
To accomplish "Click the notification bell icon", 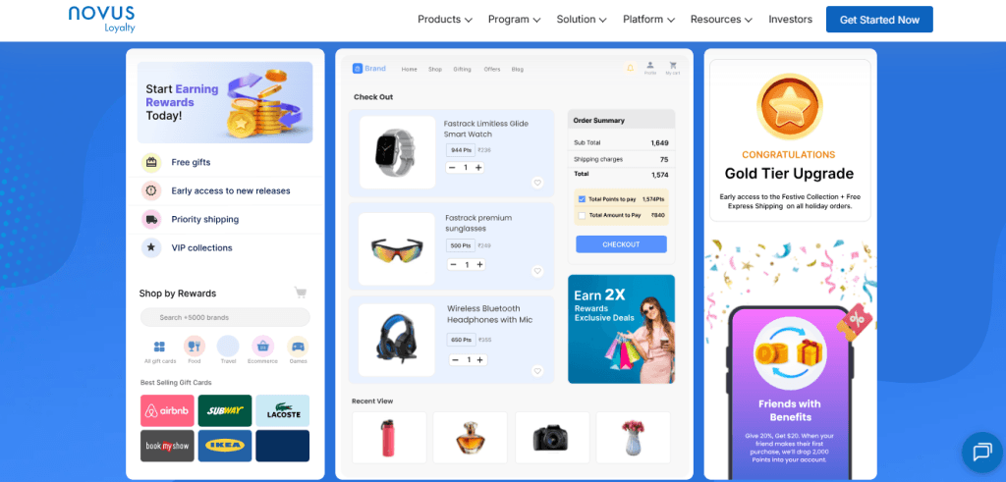I will point(630,68).
